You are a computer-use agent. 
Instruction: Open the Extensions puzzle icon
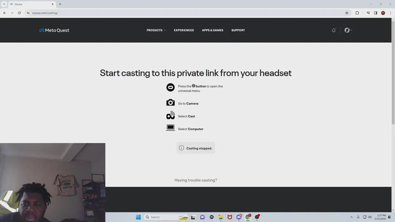pos(357,13)
